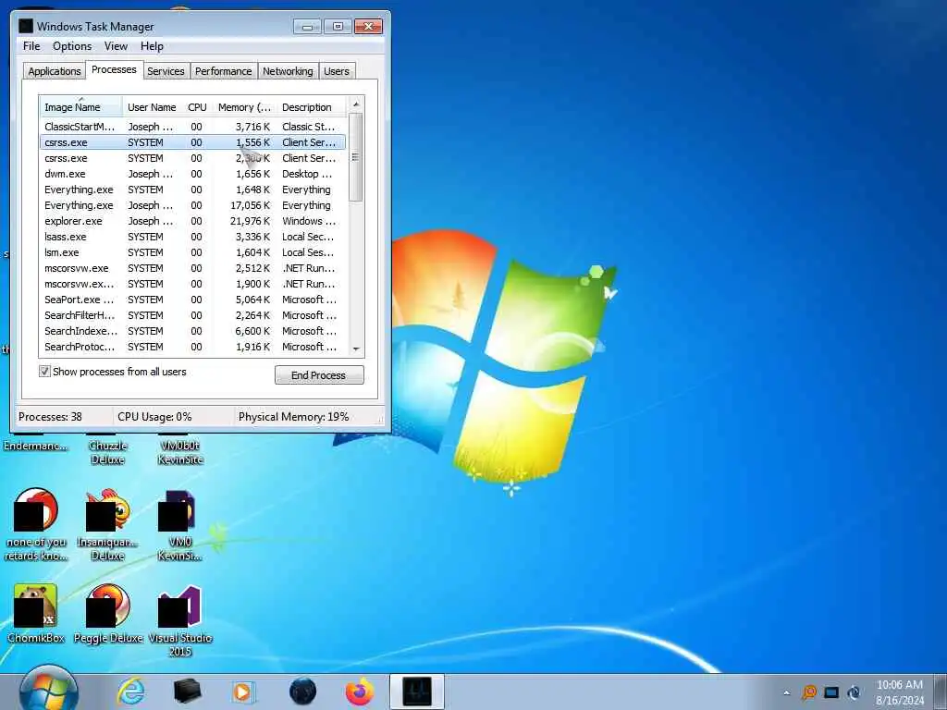Screen dimensions: 947x710
Task: Click the orange magnifier tray icon
Action: (x=808, y=692)
